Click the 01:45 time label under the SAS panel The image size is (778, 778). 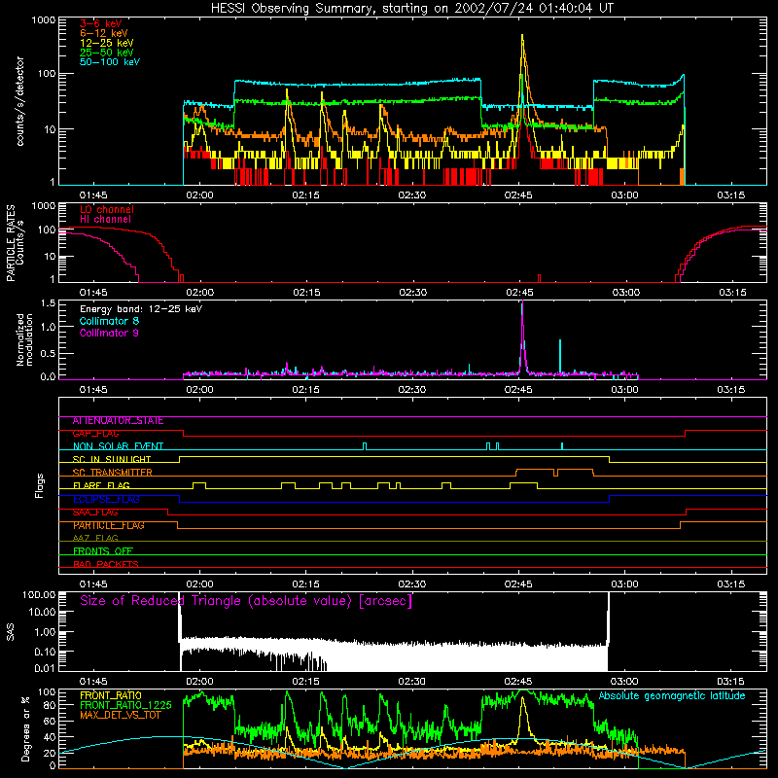(93, 682)
